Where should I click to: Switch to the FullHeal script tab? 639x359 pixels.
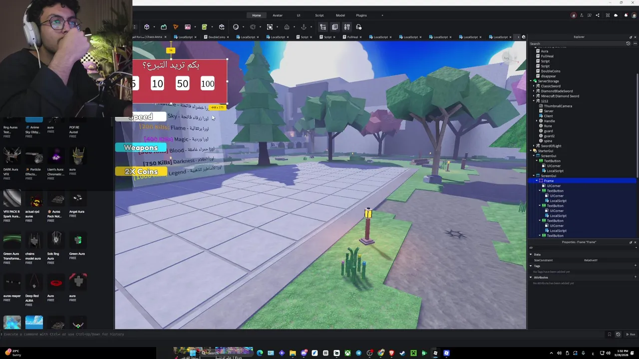tap(352, 37)
